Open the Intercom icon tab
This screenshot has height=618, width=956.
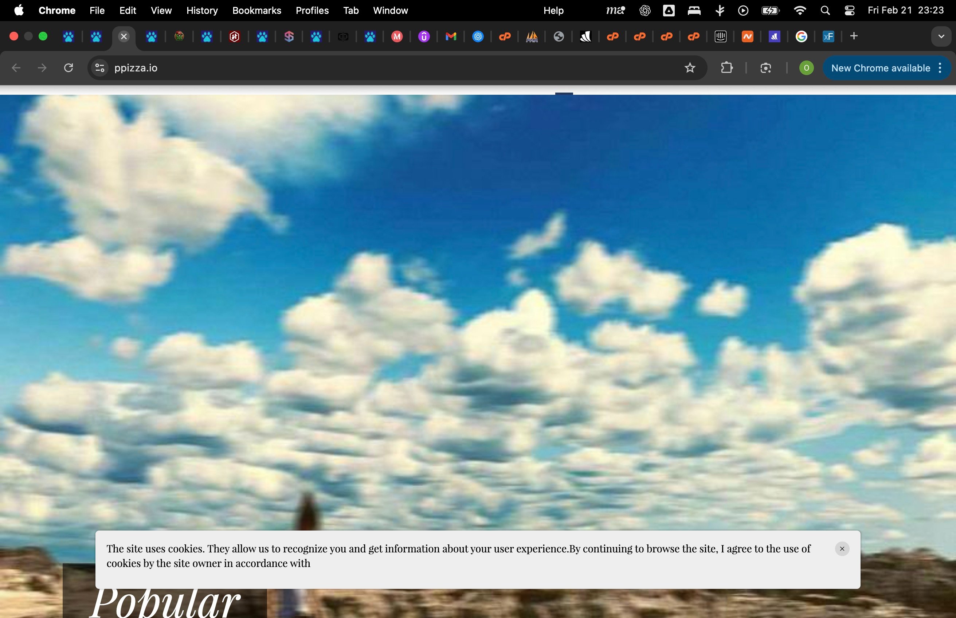pos(721,36)
